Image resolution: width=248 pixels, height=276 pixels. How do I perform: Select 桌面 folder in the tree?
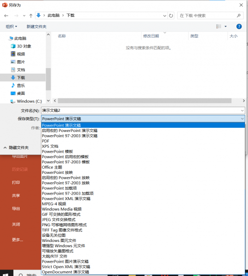(21, 93)
